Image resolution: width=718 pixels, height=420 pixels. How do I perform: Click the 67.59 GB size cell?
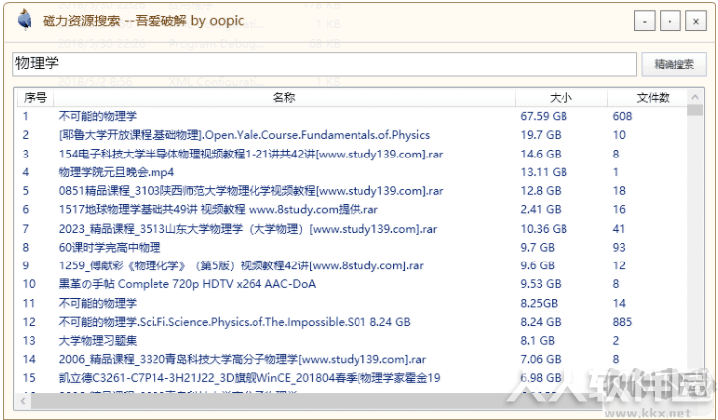pos(544,116)
